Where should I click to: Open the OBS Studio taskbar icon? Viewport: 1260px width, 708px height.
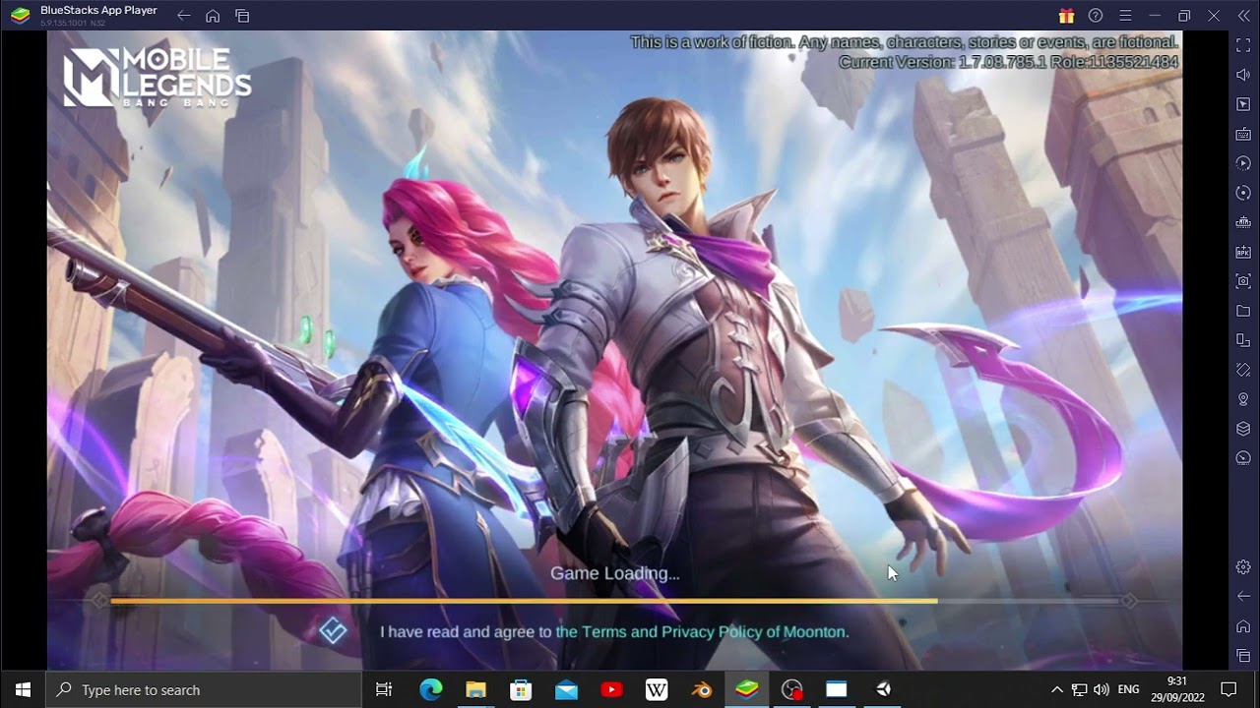click(x=792, y=689)
